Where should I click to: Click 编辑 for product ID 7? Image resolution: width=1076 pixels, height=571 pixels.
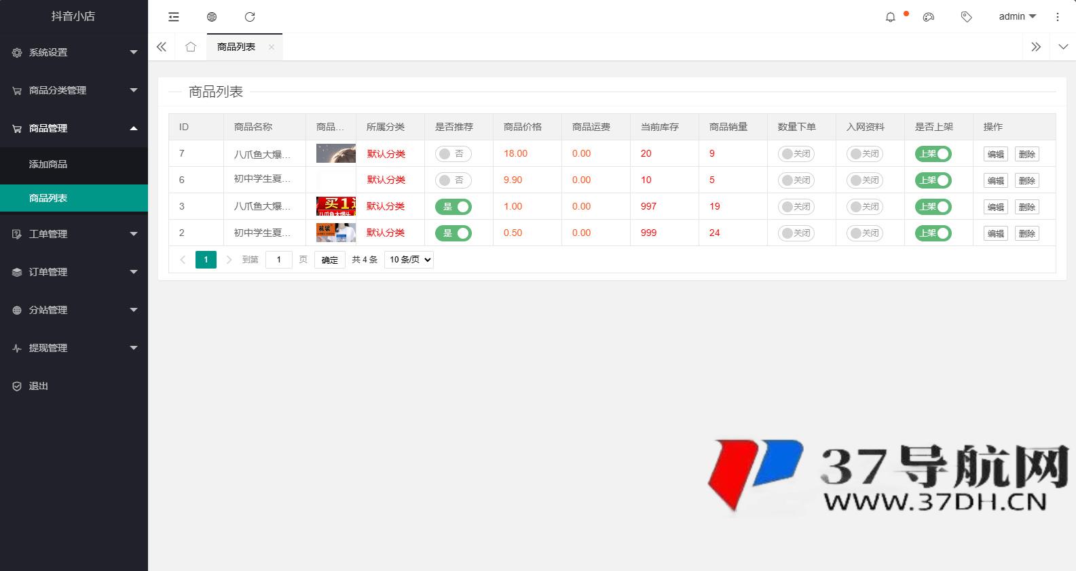coord(996,155)
